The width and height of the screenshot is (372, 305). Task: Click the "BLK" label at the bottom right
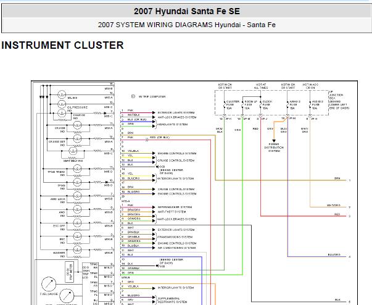coord(337,300)
